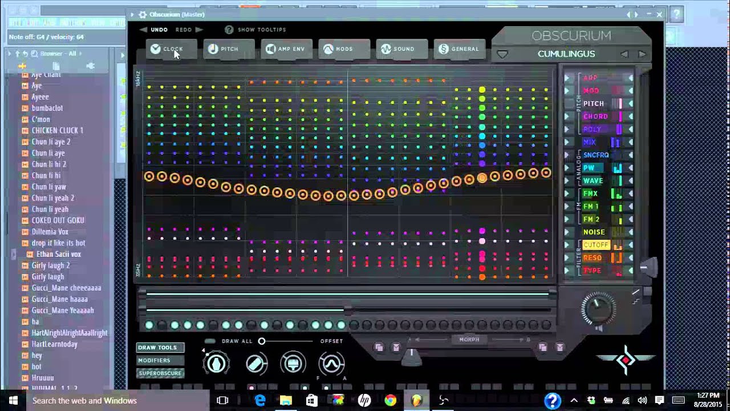Select the brush draw tool

293,363
